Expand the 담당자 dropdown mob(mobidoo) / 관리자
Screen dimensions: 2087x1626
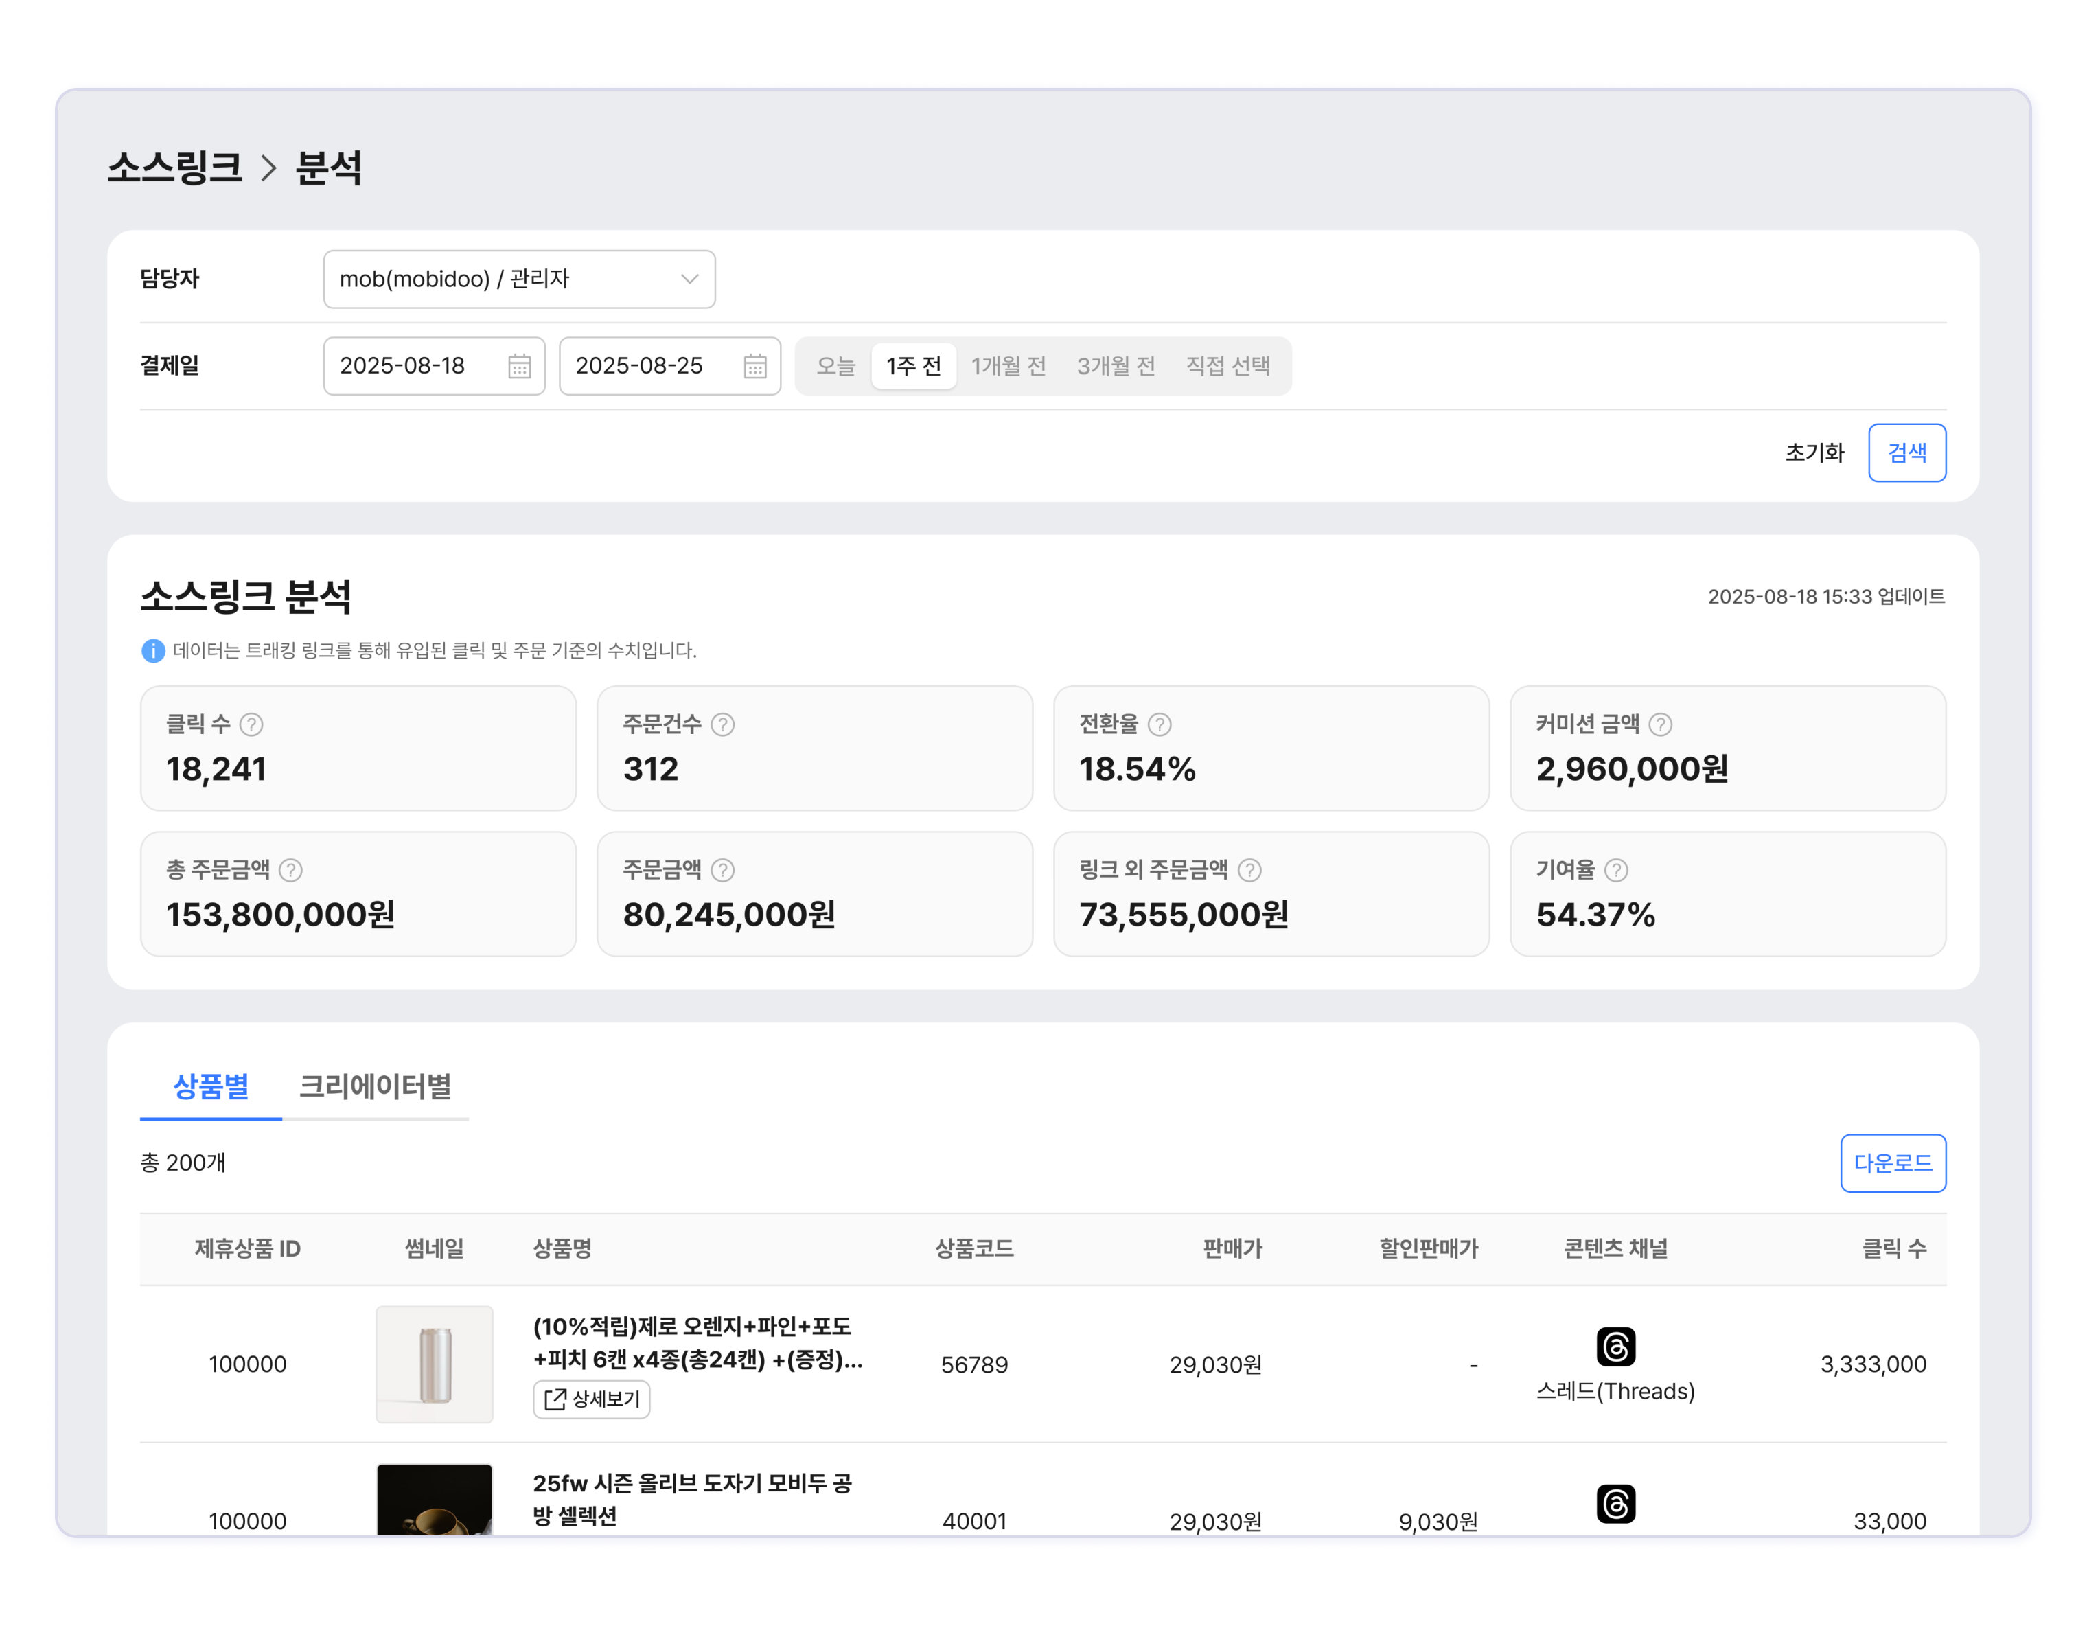519,279
